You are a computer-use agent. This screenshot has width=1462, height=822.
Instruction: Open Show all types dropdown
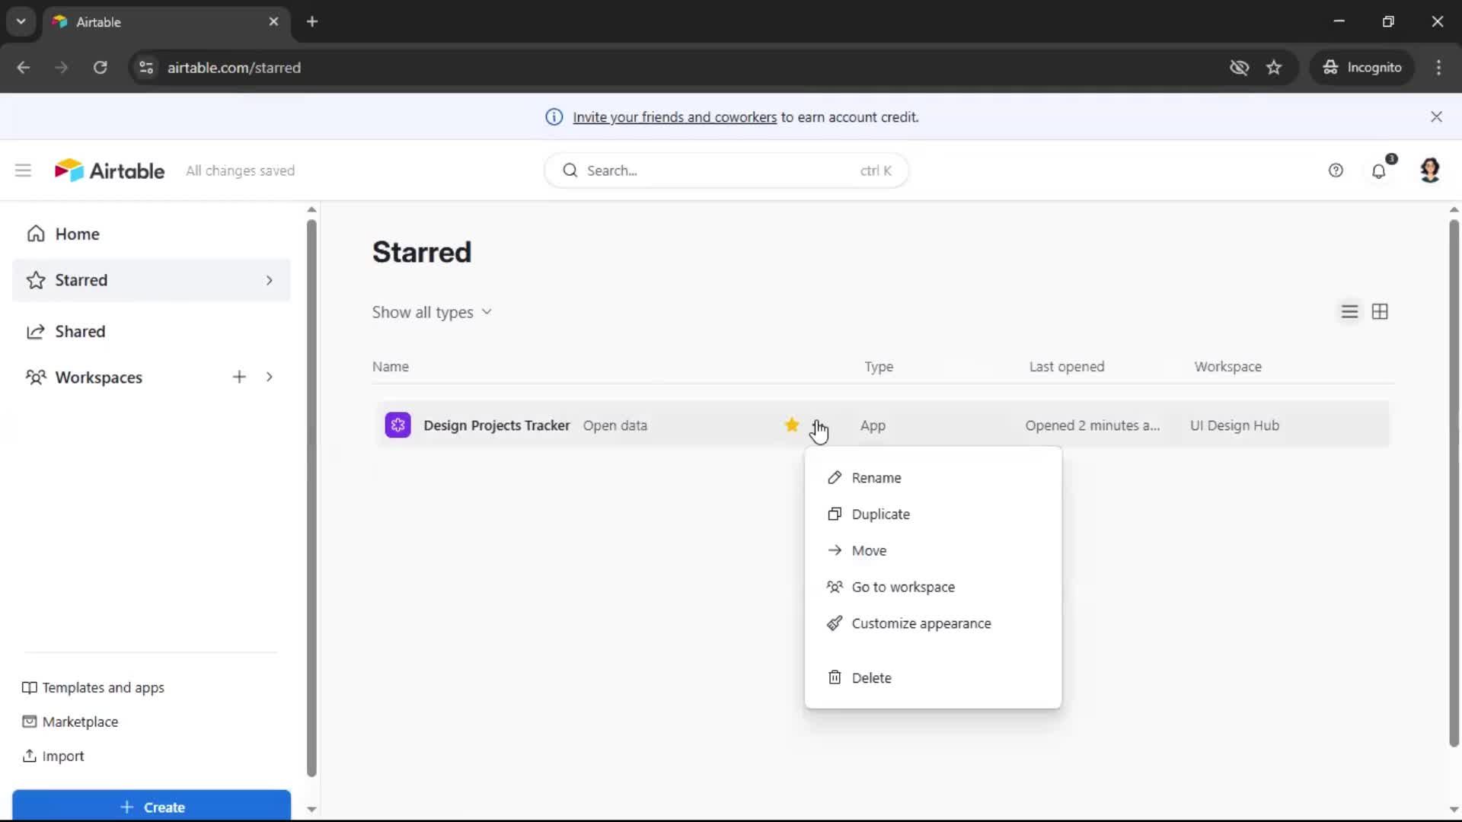click(432, 312)
